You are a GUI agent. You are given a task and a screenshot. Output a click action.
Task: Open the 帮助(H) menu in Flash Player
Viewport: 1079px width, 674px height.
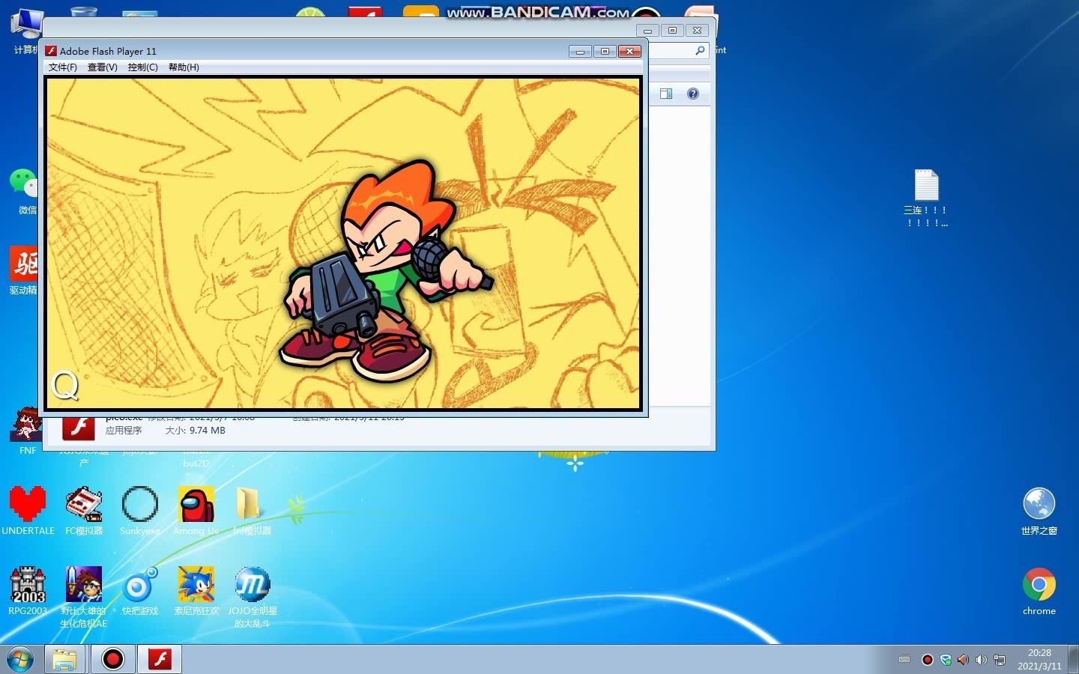click(x=184, y=67)
